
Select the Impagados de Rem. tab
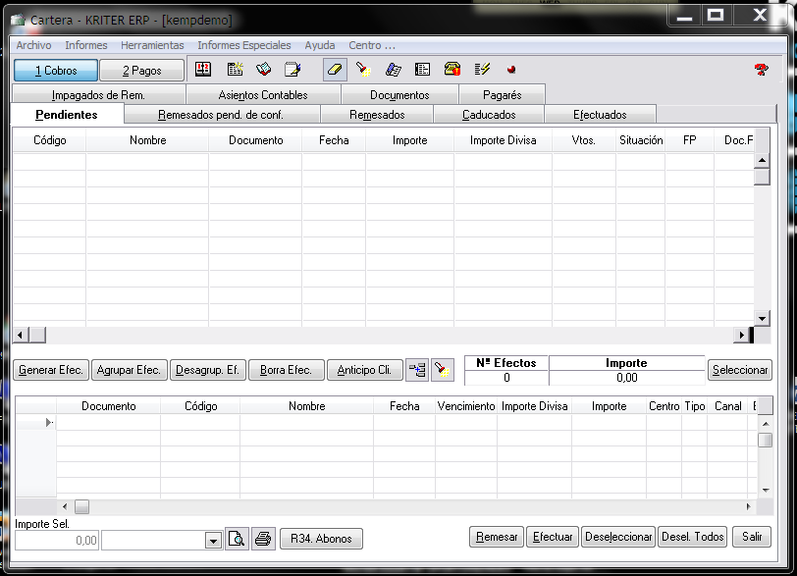pos(98,95)
